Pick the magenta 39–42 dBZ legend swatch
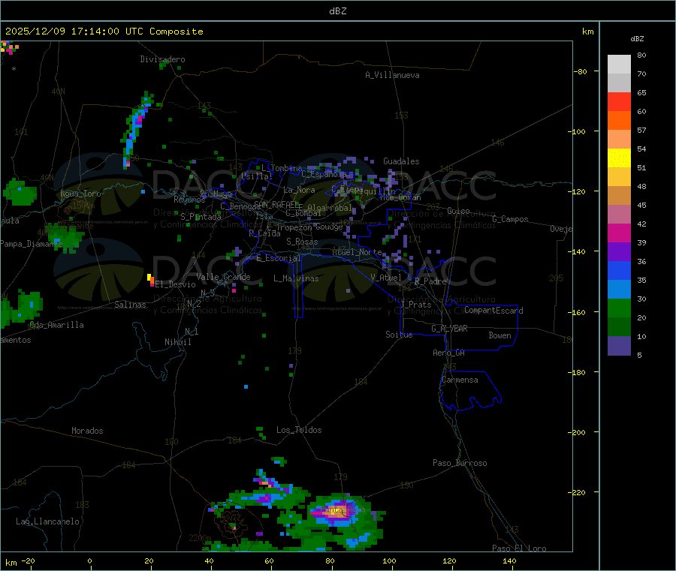 (619, 233)
